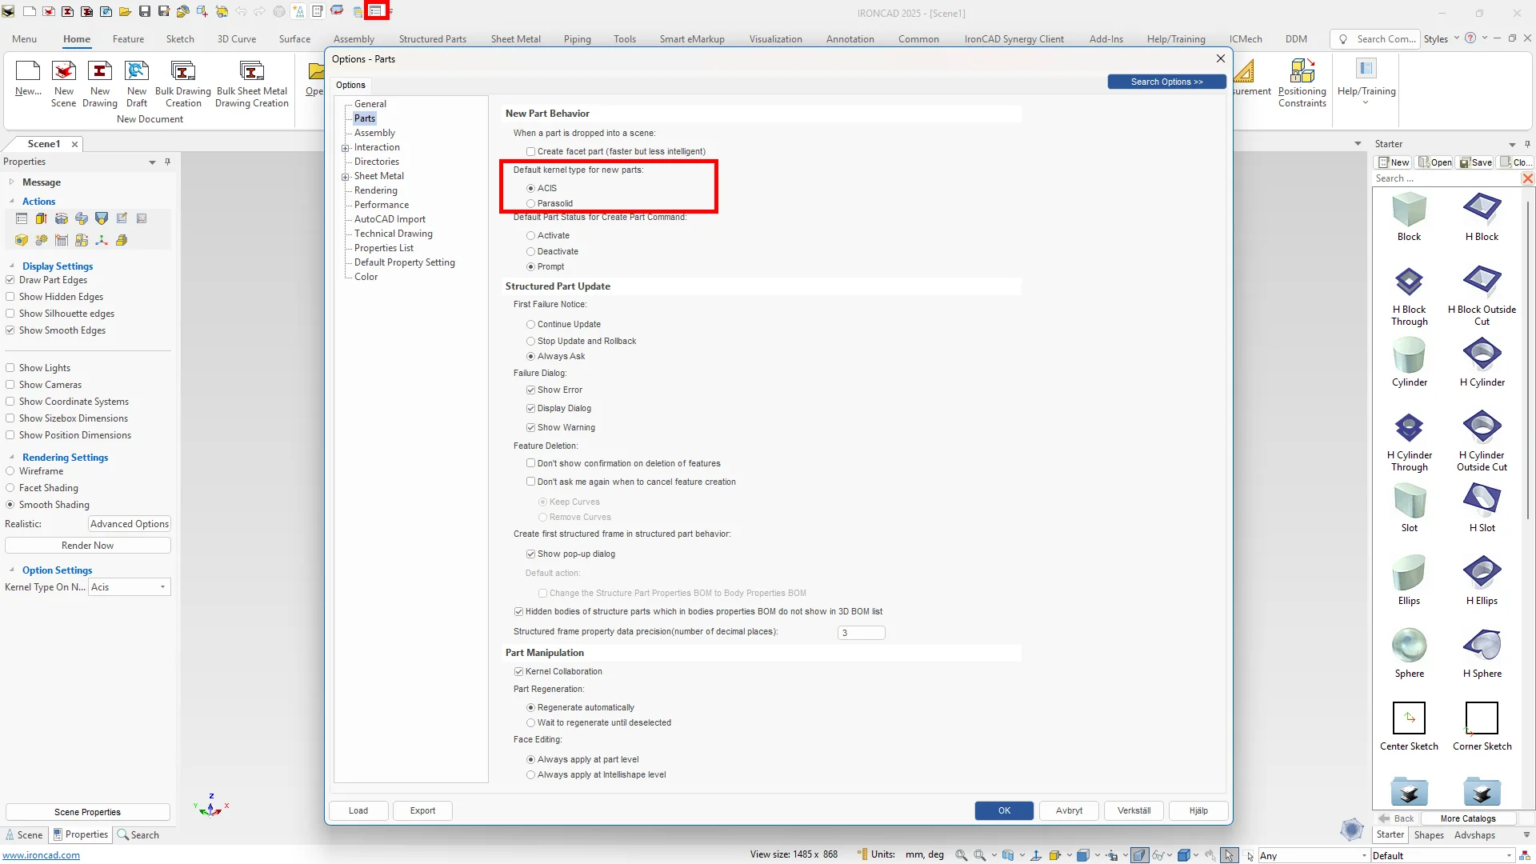Screen dimensions: 1536x864
Task: Select Wireframe rendering option
Action: click(x=10, y=471)
